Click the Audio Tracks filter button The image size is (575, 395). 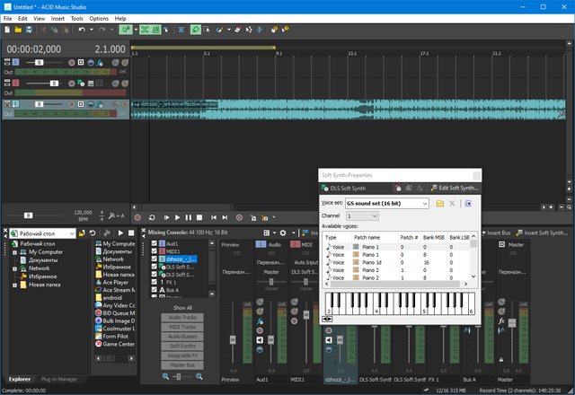point(182,318)
